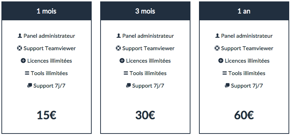Viewport: 291px width, 136px height.
Task: Select the 1 mois plan header
Action: tap(47, 11)
